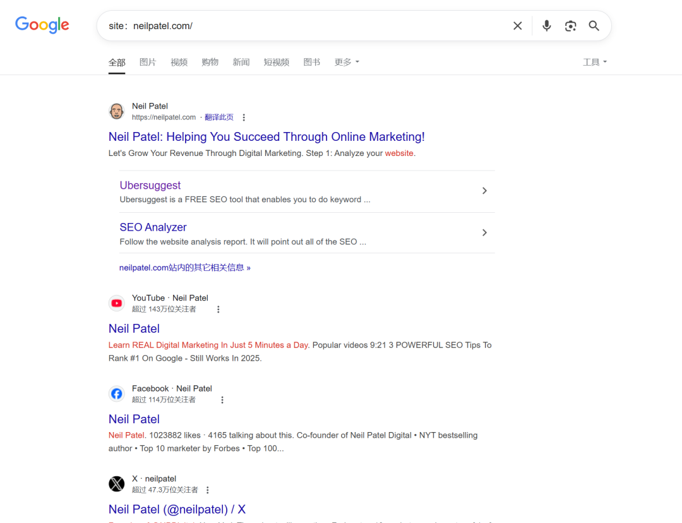This screenshot has width=682, height=523.
Task: Clear the search query with X icon
Action: coord(518,26)
